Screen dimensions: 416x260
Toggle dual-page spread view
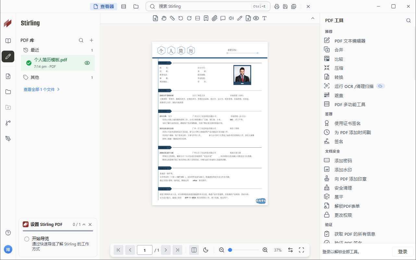coord(194,250)
